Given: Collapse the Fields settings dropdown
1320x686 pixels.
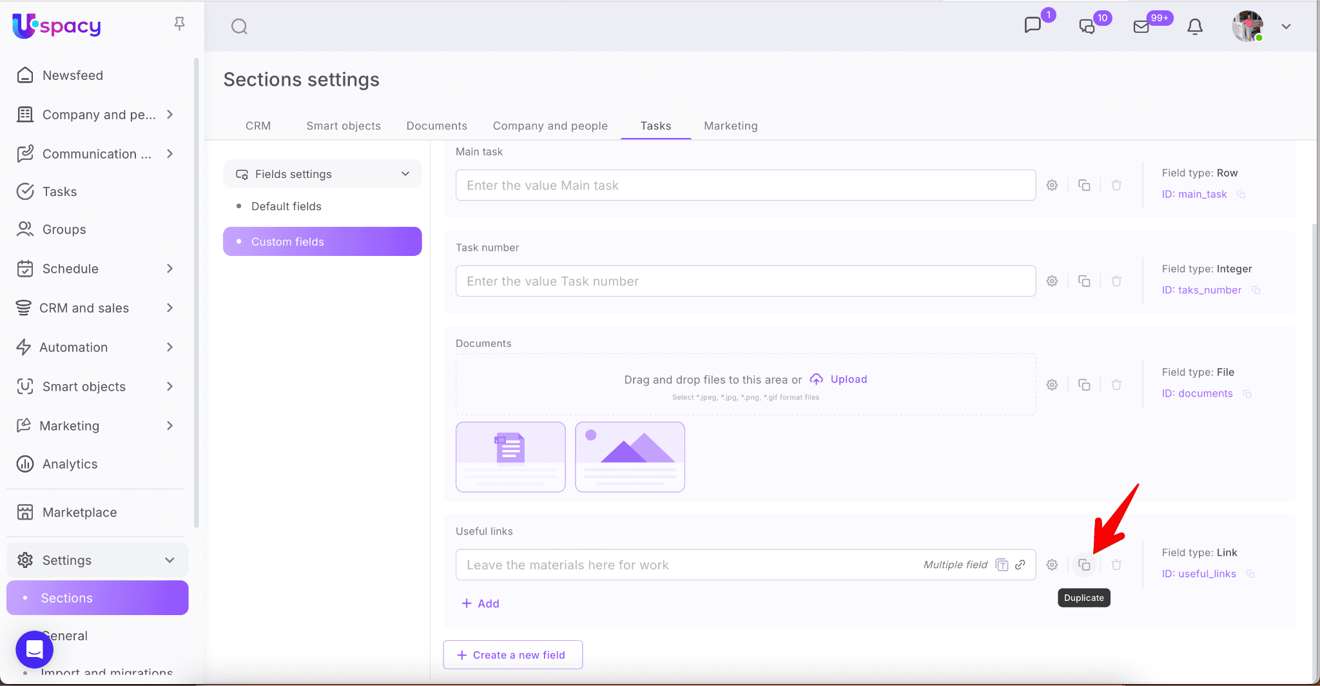Looking at the screenshot, I should 405,174.
